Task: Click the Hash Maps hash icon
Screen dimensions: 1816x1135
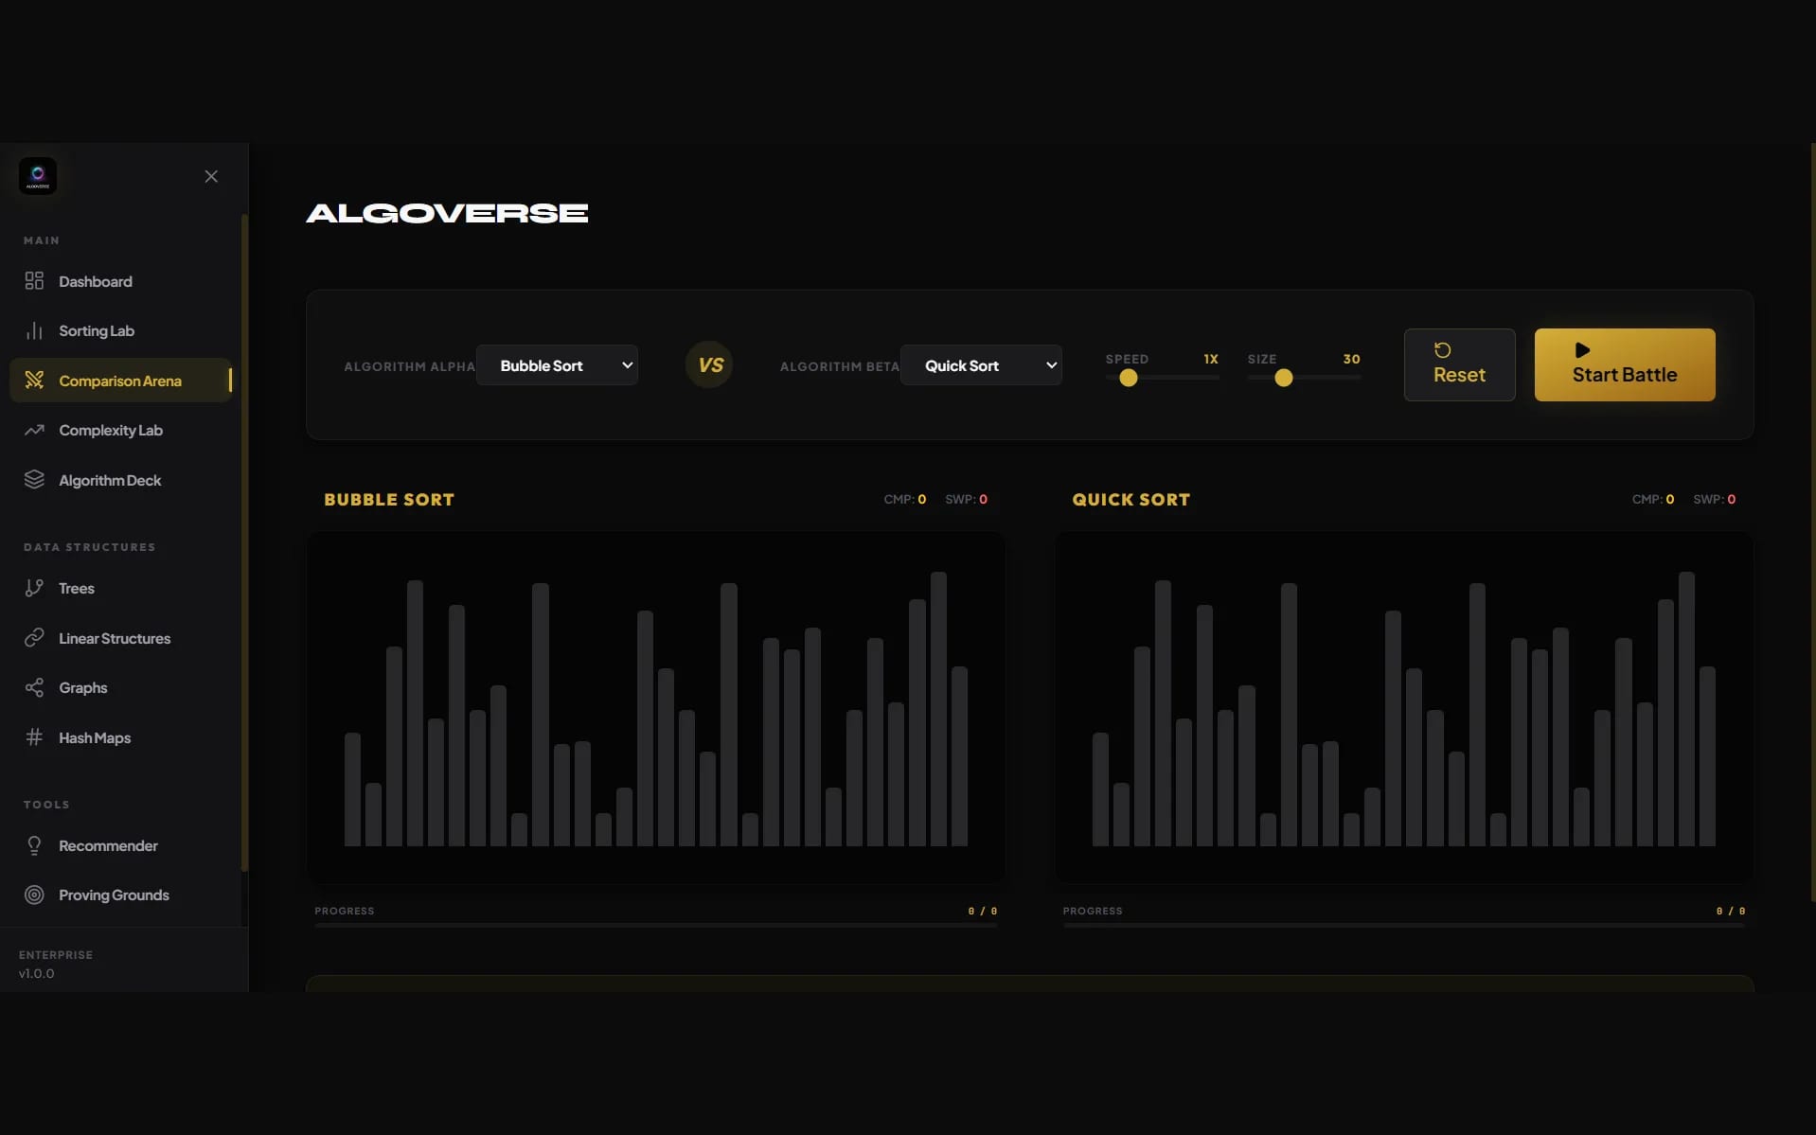Action: tap(34, 737)
